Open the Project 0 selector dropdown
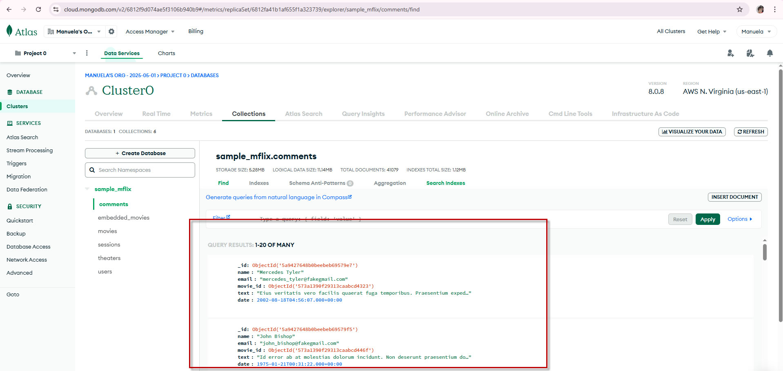This screenshot has height=371, width=783. 45,53
